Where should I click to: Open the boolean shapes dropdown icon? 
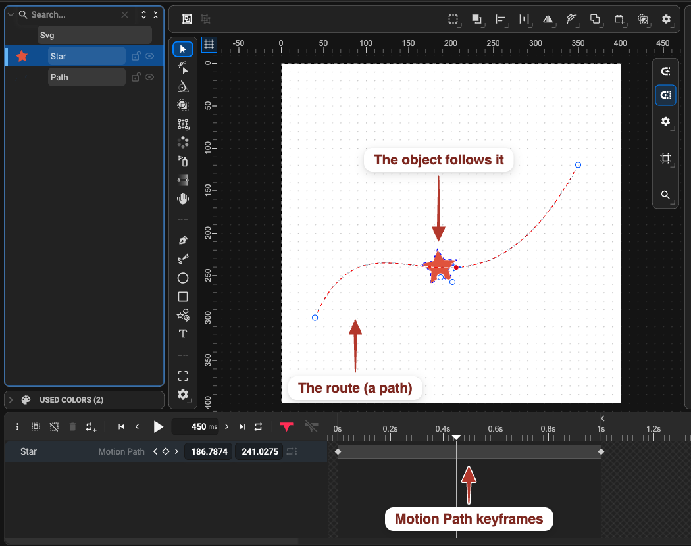click(x=596, y=19)
